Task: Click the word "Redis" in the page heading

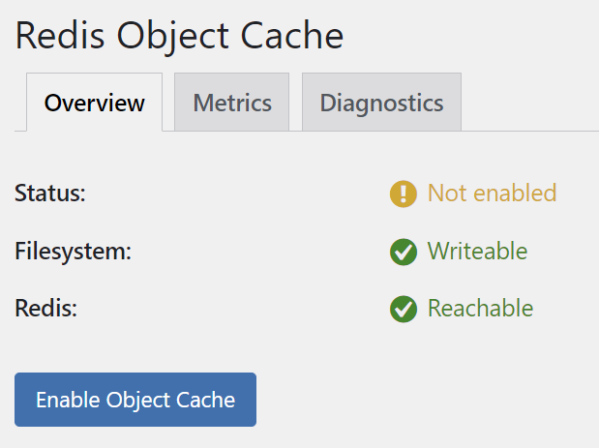Action: point(60,36)
